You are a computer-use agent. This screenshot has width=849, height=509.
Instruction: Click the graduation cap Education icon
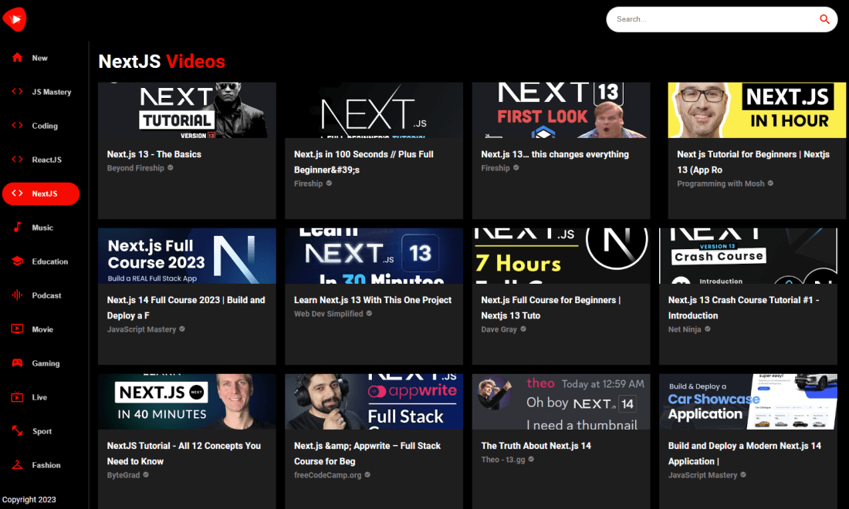(17, 261)
